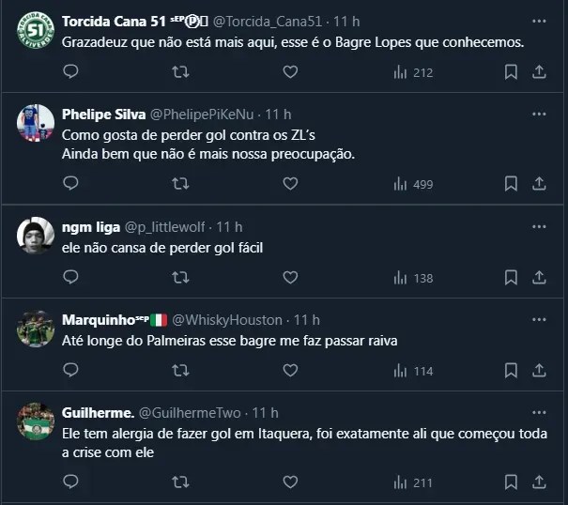The width and height of the screenshot is (568, 505).
Task: Like Torcida Cana 51's tweet
Action: click(290, 71)
